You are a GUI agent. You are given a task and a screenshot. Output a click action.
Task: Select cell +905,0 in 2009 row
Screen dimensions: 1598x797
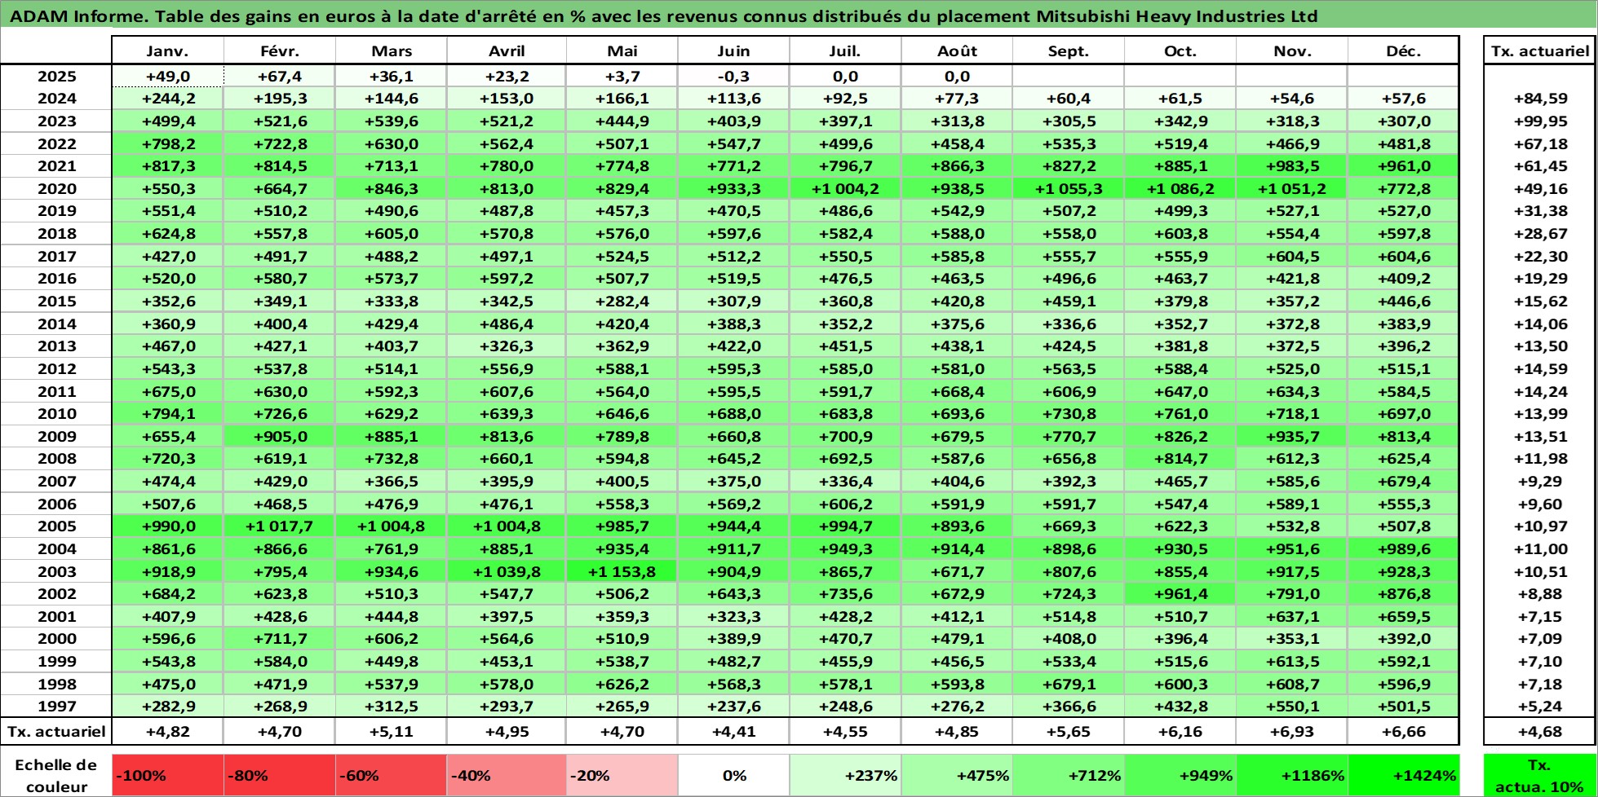[279, 437]
